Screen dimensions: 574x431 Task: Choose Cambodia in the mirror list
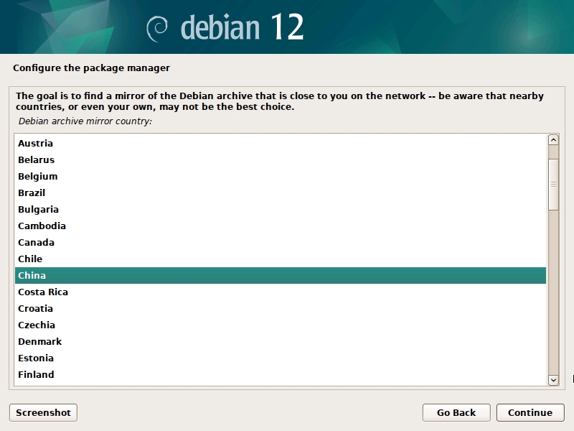click(x=42, y=226)
